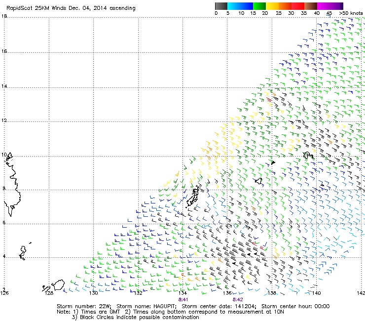Image resolution: width=365 pixels, height=321 pixels.
Task: Click the purple '8:41' time label
Action: (x=183, y=299)
